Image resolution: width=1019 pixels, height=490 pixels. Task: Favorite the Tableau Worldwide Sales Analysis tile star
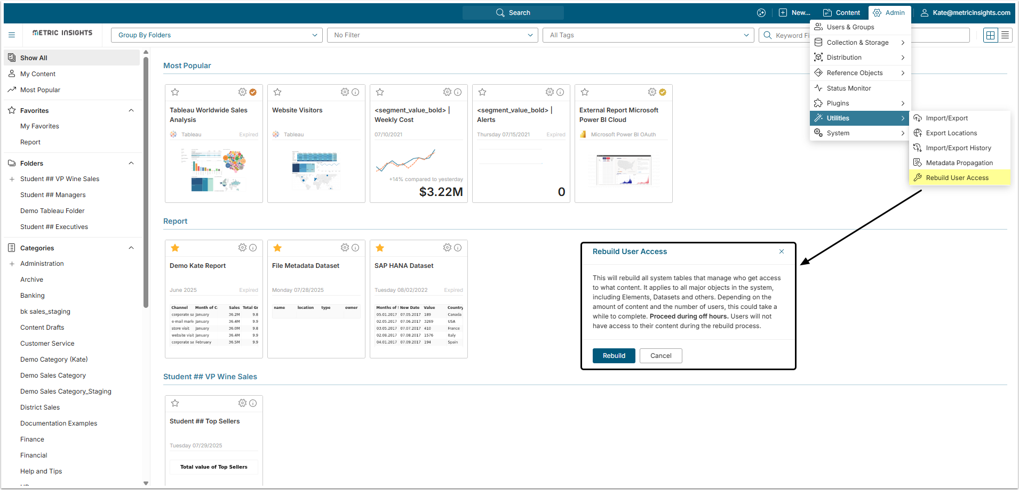coord(175,92)
